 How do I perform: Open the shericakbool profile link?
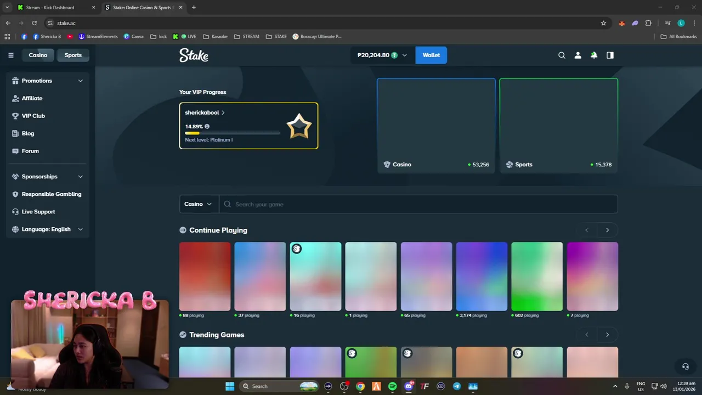coord(205,112)
